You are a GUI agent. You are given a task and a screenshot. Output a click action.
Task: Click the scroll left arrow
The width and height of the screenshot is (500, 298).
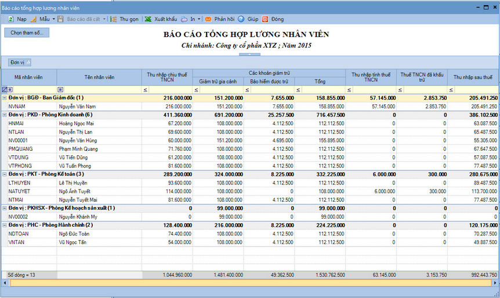(x=5, y=283)
